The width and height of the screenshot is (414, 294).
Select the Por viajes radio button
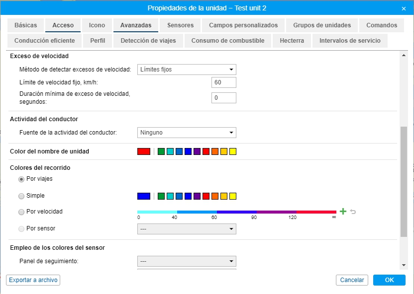21,179
